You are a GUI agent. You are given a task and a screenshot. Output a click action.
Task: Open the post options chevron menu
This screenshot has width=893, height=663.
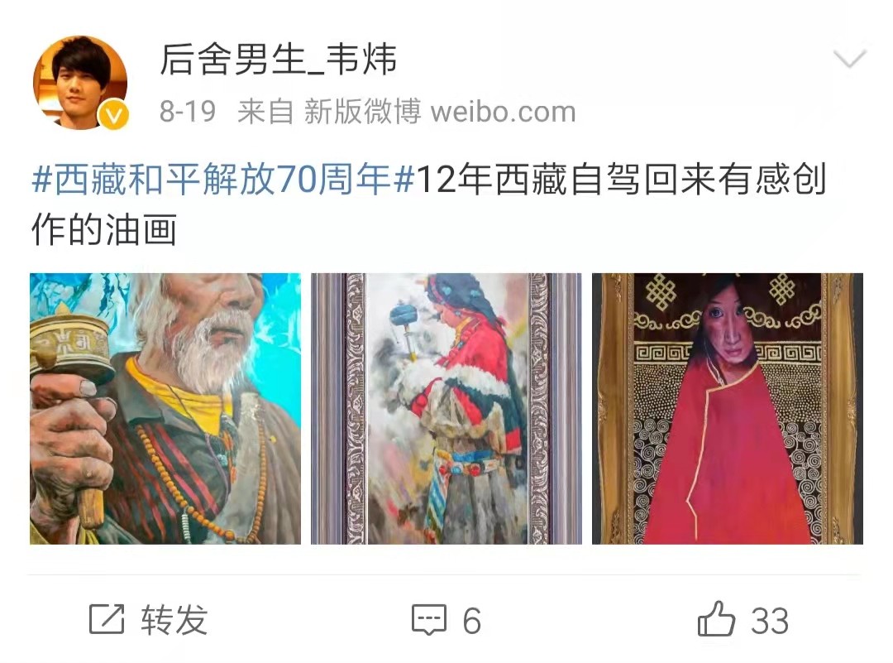pyautogui.click(x=849, y=58)
